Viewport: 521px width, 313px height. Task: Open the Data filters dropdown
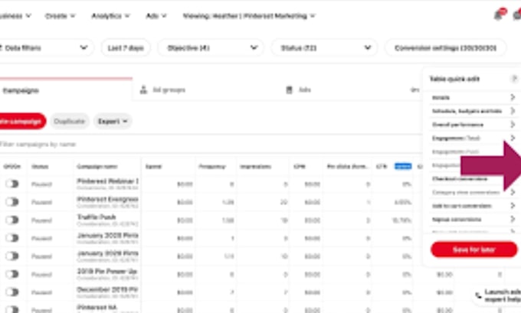[x=45, y=47]
